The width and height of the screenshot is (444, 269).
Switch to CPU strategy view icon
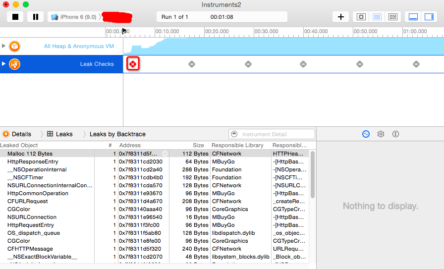(x=361, y=17)
